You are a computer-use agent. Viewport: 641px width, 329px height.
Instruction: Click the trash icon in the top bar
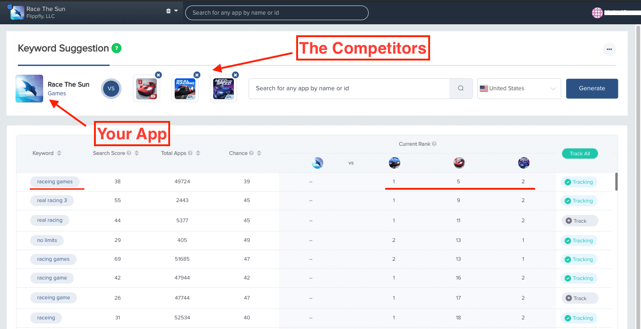[168, 11]
